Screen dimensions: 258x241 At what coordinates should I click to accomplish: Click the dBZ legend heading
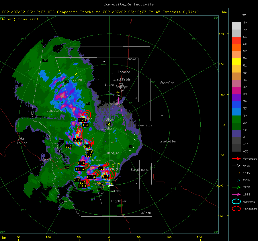(x=243, y=15)
